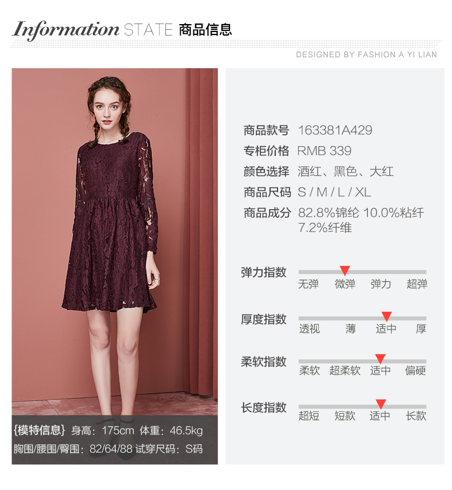Select the 超短 length label

pyautogui.click(x=309, y=416)
